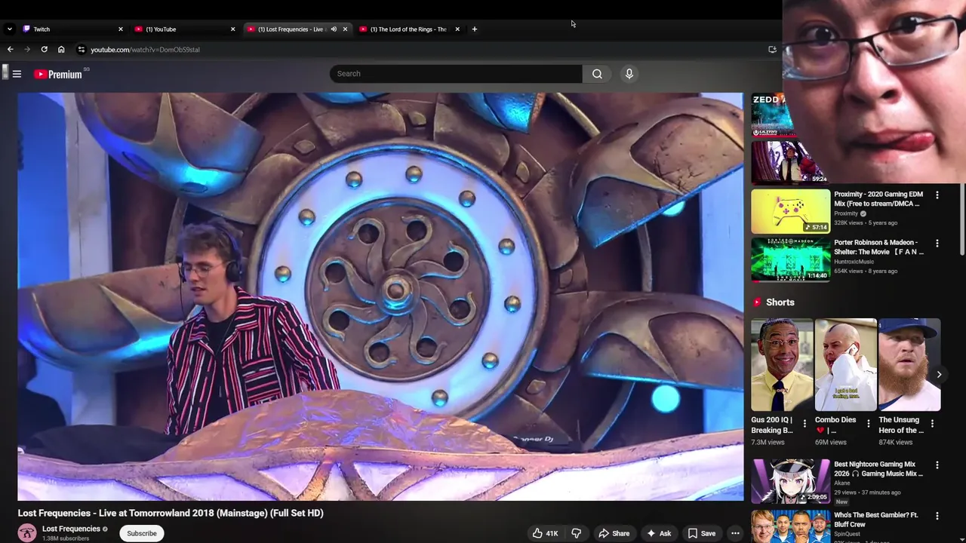Open the tab search dropdown arrow
Viewport: 966px width, 543px height.
point(9,29)
